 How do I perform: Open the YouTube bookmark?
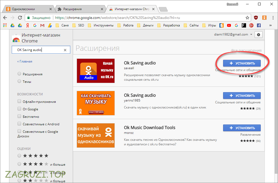click(229, 25)
